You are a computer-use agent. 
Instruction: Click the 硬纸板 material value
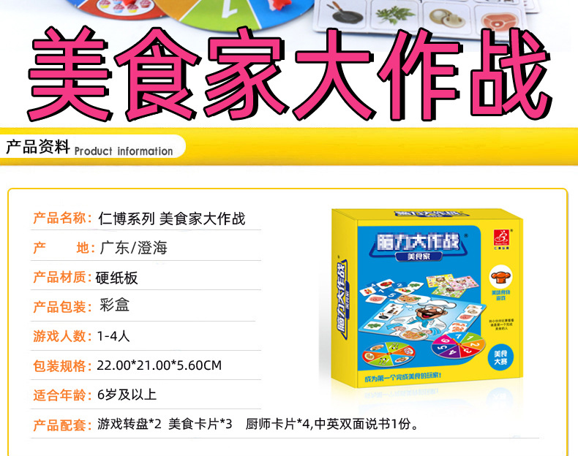point(116,278)
